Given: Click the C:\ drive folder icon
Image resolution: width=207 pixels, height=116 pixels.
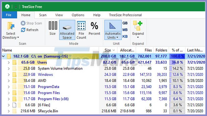Looking at the screenshot, I should (x=9, y=56).
